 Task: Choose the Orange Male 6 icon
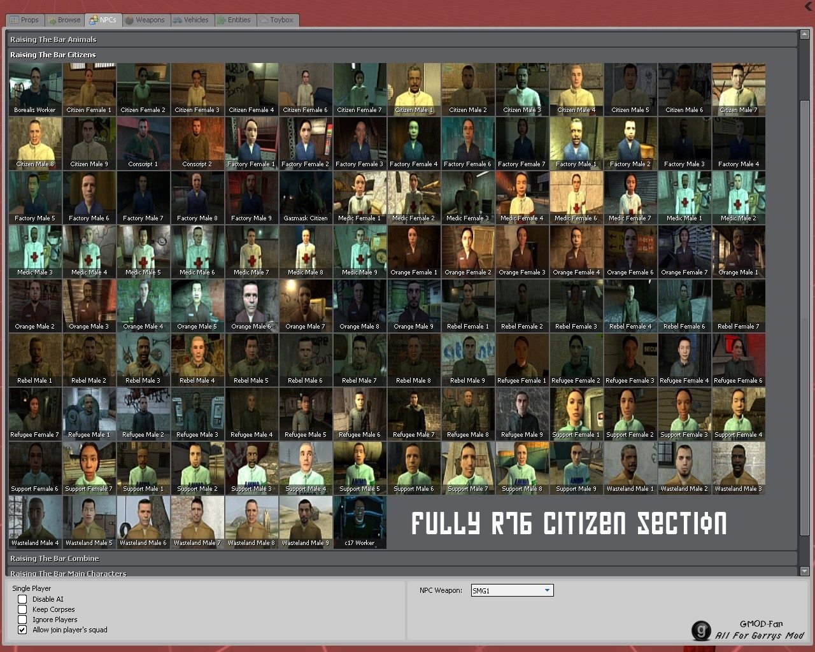coord(252,306)
